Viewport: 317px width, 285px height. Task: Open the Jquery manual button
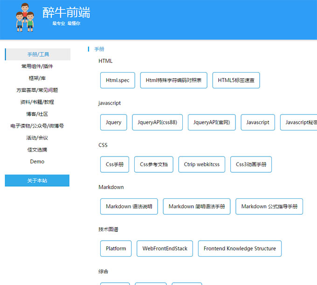click(114, 122)
